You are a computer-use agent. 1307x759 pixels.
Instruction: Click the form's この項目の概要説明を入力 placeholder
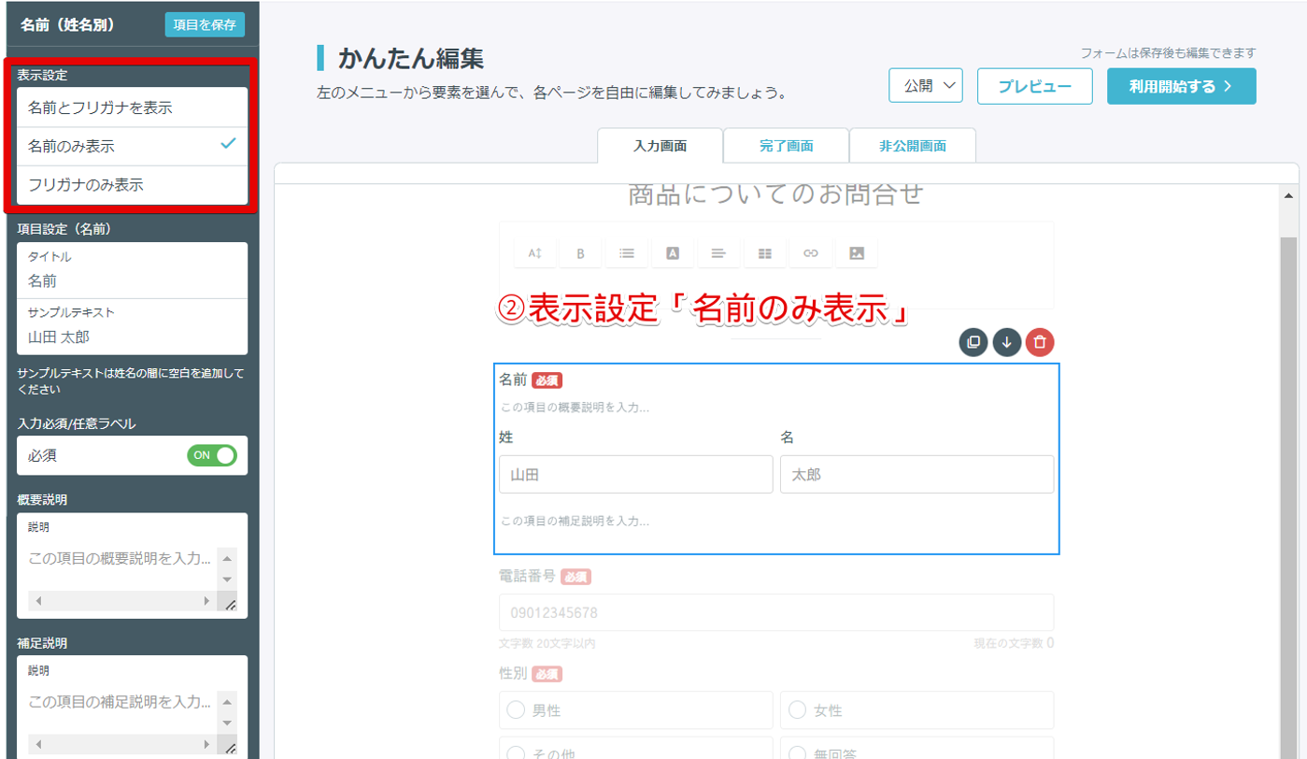[x=575, y=408]
